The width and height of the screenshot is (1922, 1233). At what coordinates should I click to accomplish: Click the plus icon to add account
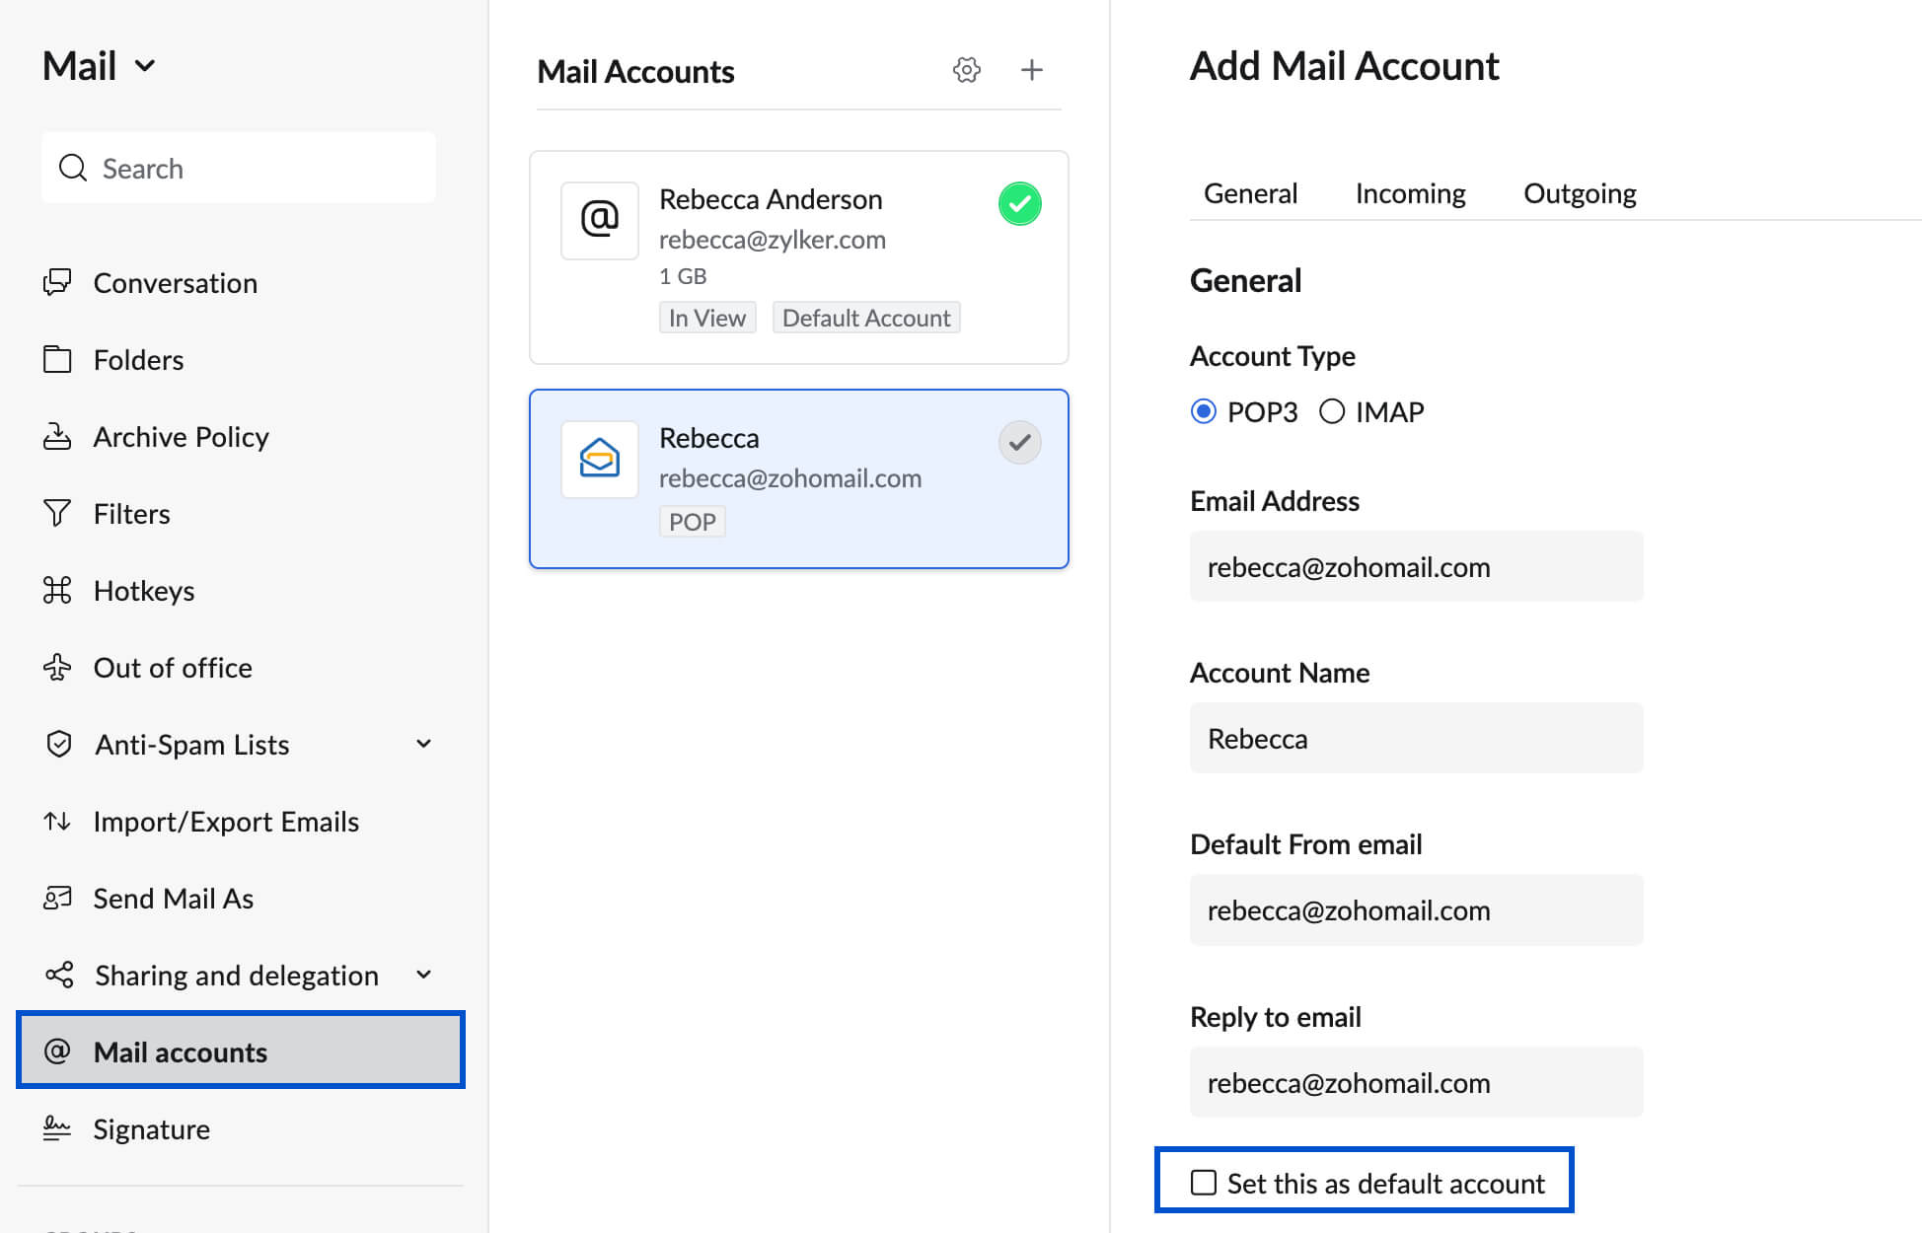point(1031,70)
